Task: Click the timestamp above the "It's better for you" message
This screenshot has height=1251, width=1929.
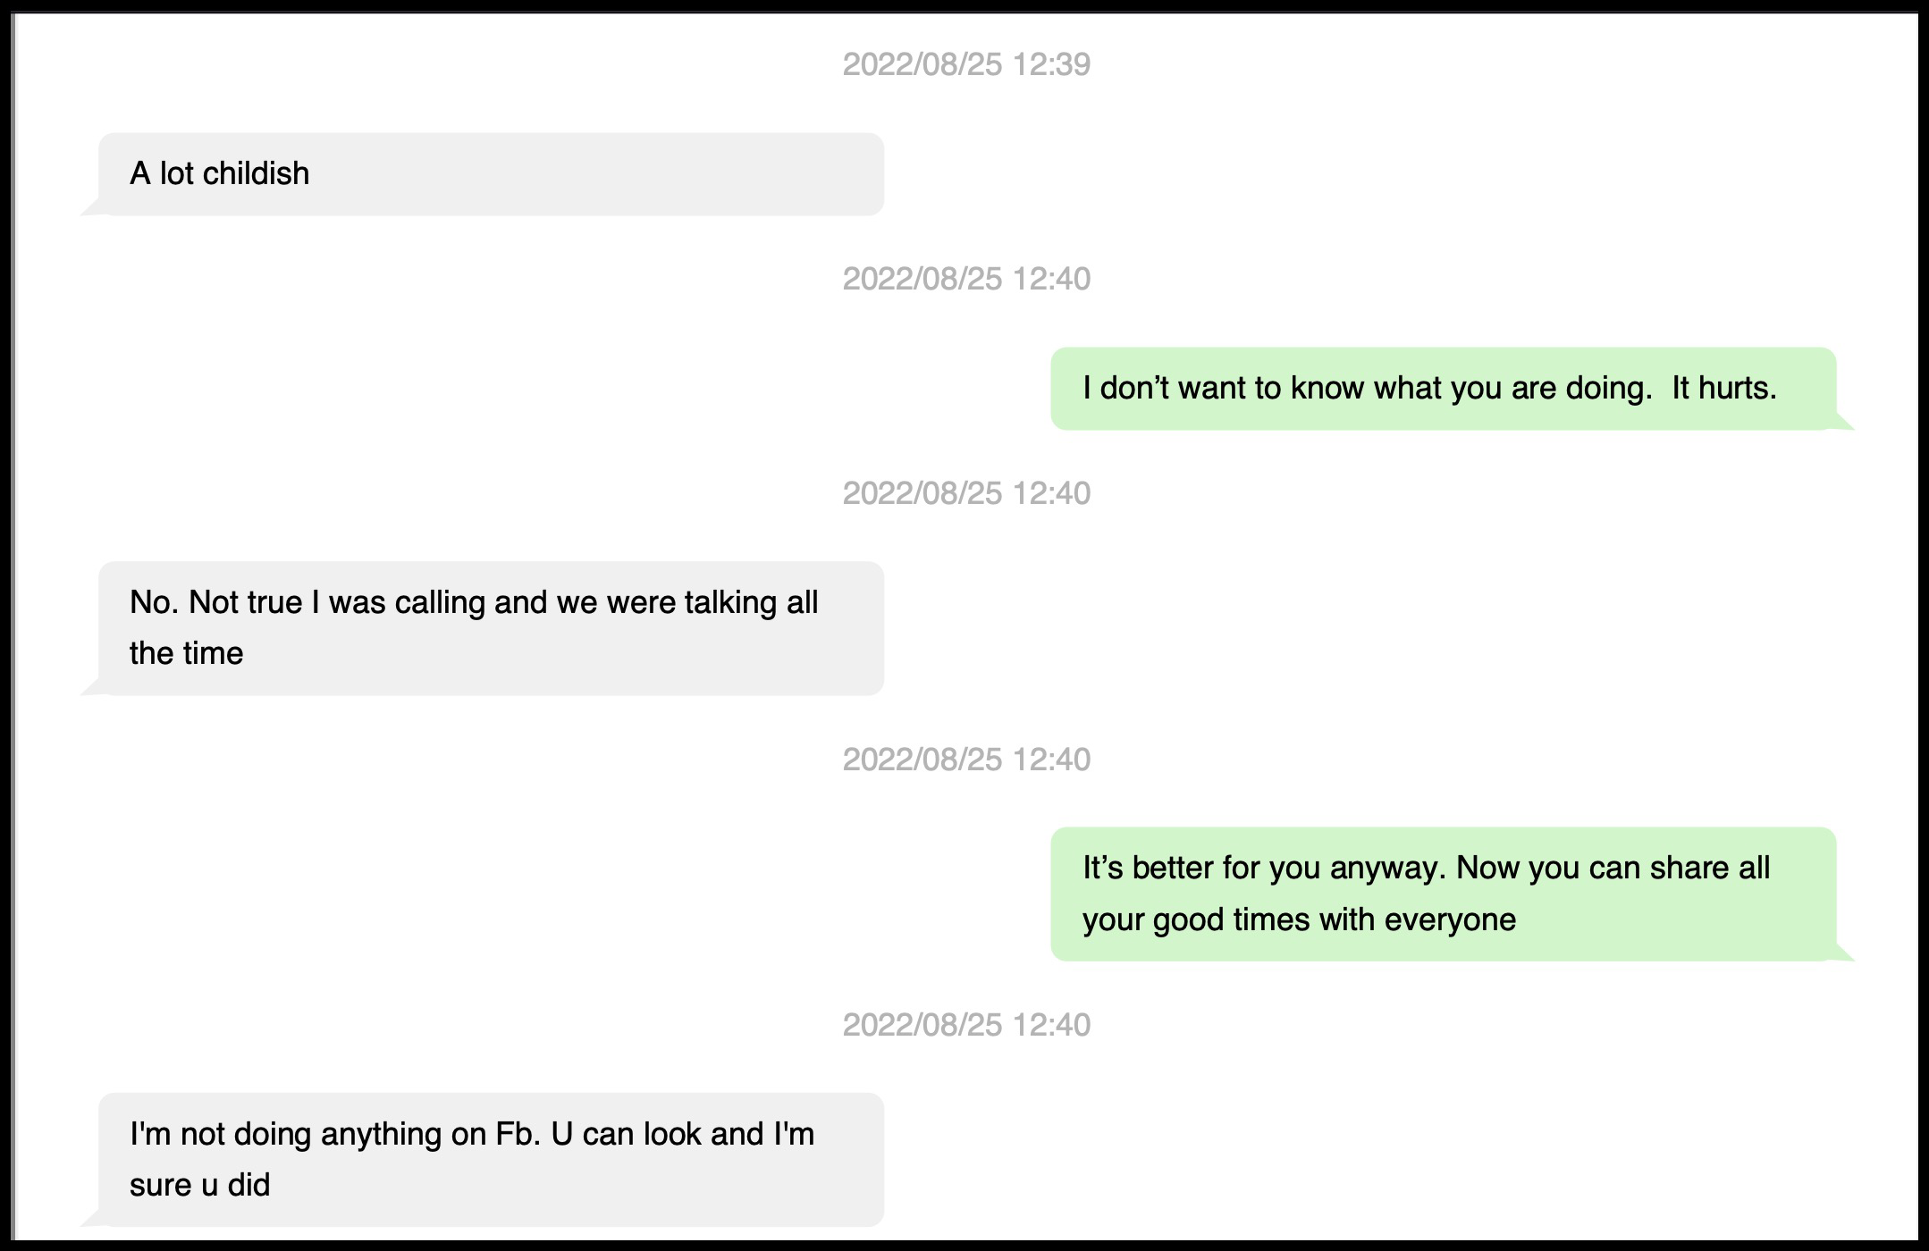Action: tap(966, 760)
